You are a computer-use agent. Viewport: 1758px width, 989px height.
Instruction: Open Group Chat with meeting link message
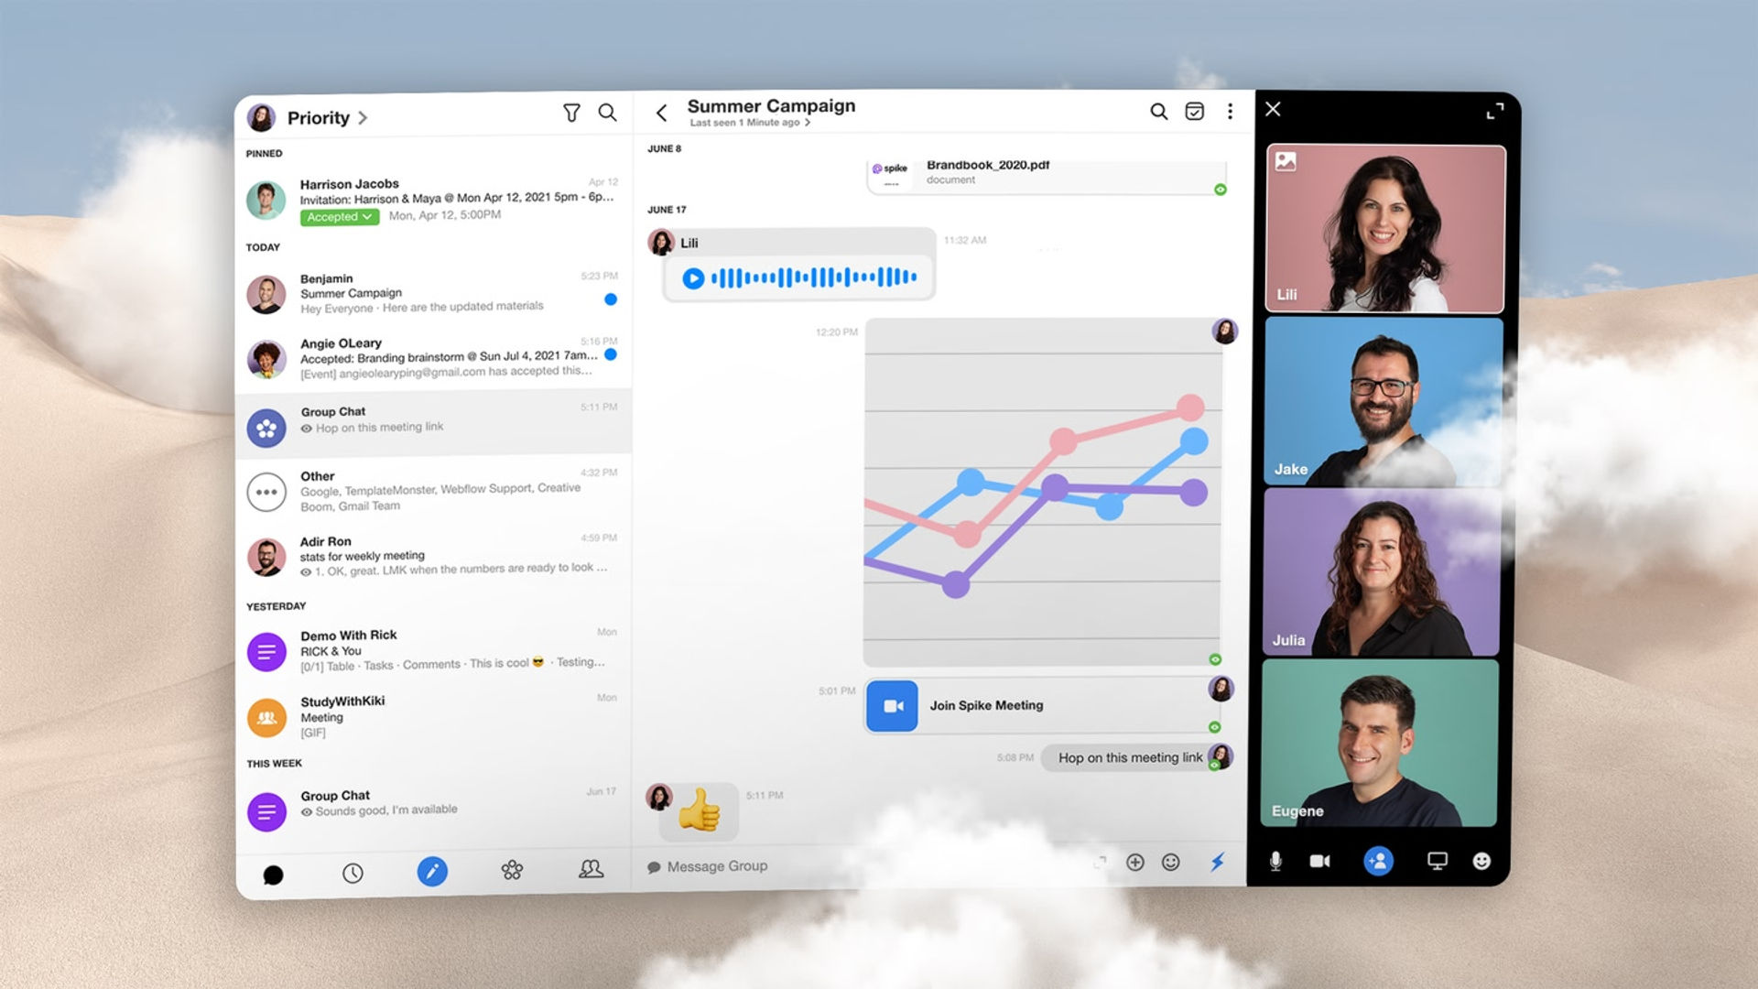[433, 422]
